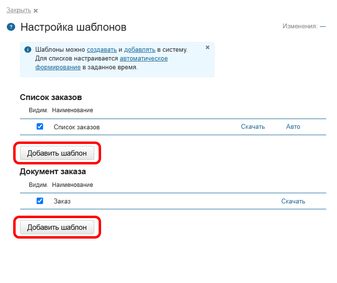Viewport: 337px width, 283px height.
Task: Uncheck visibility for the Список заказов template
Action: 40,126
